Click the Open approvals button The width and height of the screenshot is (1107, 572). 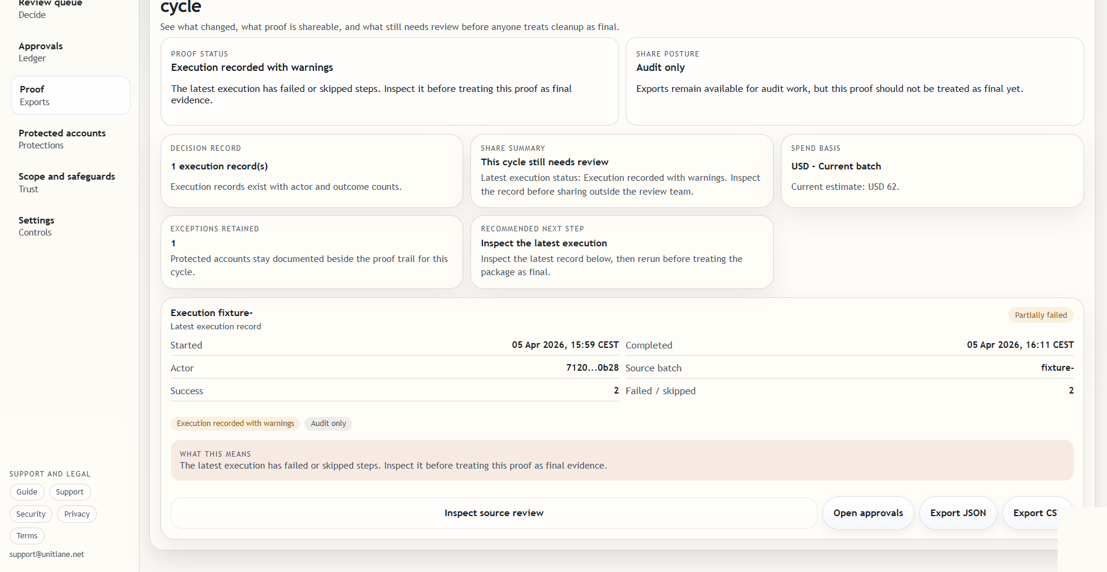(868, 513)
